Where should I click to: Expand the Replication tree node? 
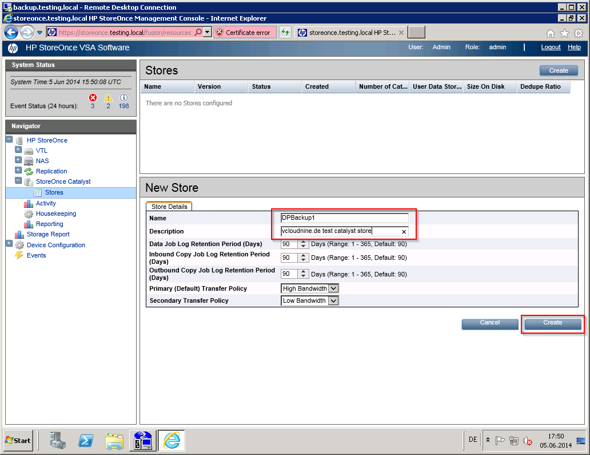coord(18,170)
